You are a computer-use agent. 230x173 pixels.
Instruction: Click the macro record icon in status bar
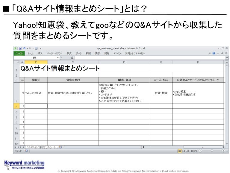[26, 151]
